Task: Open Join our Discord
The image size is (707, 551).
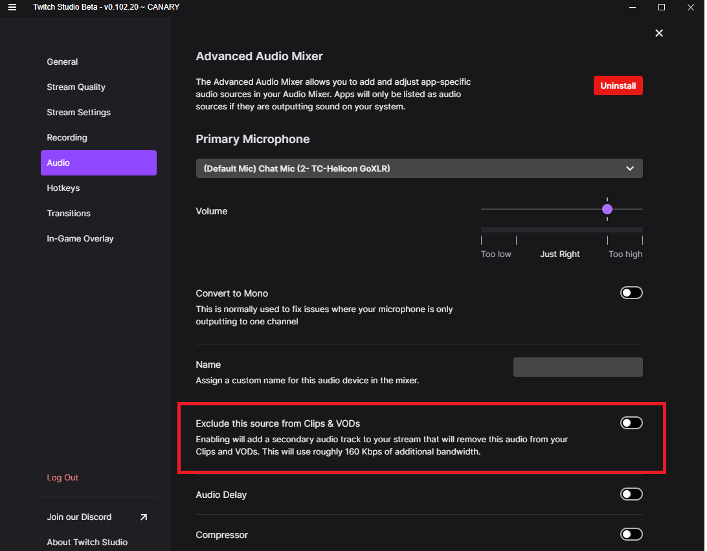Action: coord(79,517)
